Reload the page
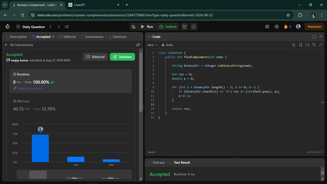Viewport: 327px width, 184px height. pyautogui.click(x=22, y=15)
